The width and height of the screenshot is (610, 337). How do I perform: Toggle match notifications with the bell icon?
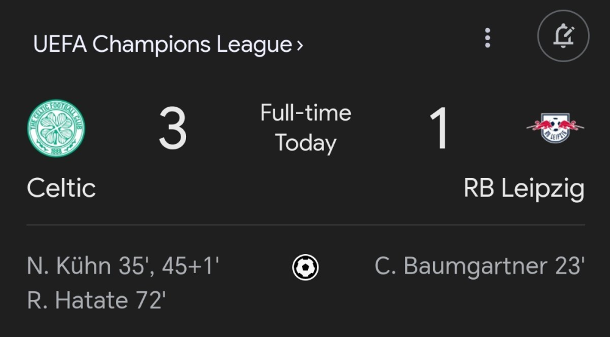tap(563, 37)
